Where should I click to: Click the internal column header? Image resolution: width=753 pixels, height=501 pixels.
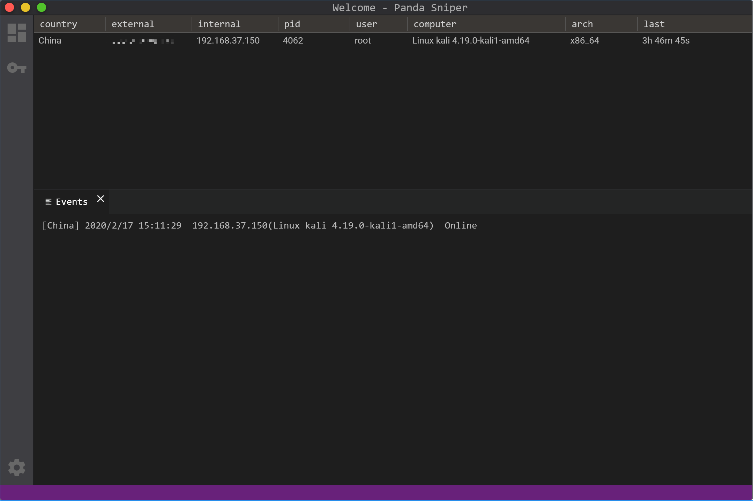click(x=219, y=24)
